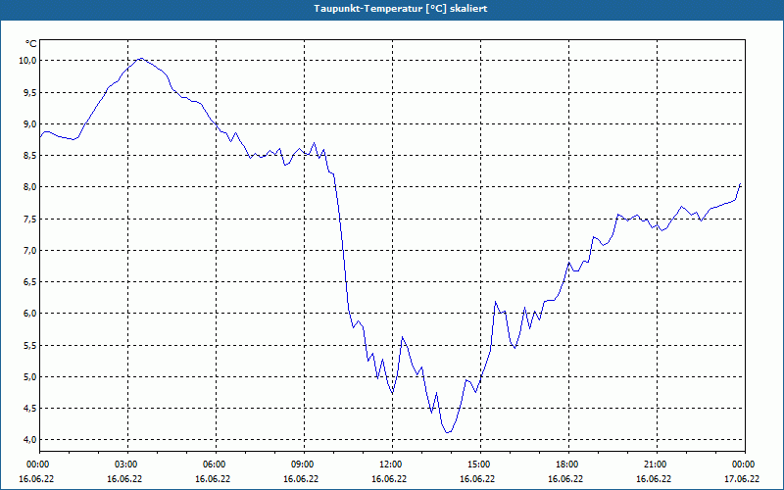Screen dimensions: 784x490
Task: Click the 00:00 label above 17.06.22
Action: pyautogui.click(x=745, y=465)
